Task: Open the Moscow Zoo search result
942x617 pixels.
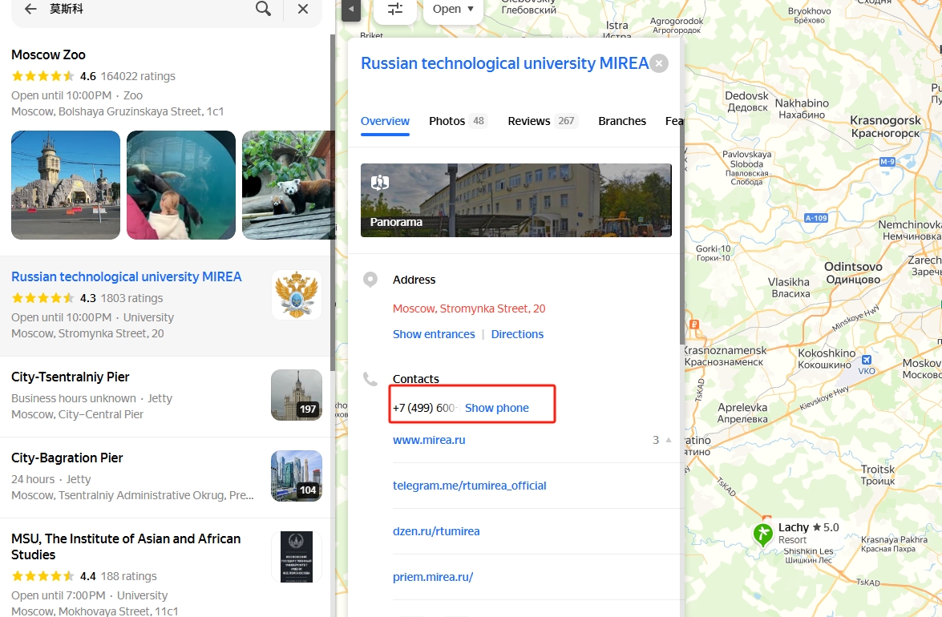Action: 49,54
